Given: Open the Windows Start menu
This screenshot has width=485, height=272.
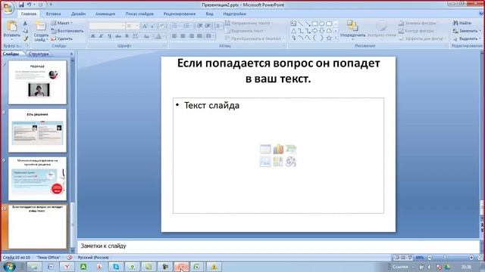Looking at the screenshot, I should (8, 267).
